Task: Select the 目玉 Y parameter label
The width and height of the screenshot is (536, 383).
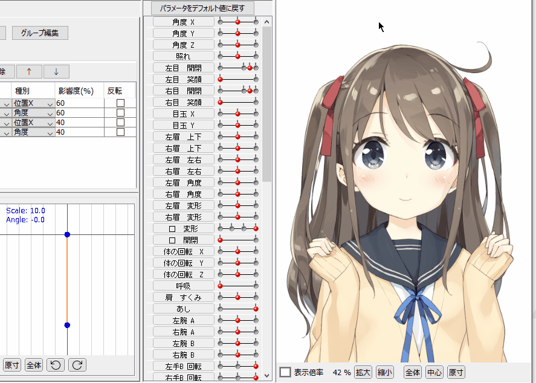Action: coord(184,126)
